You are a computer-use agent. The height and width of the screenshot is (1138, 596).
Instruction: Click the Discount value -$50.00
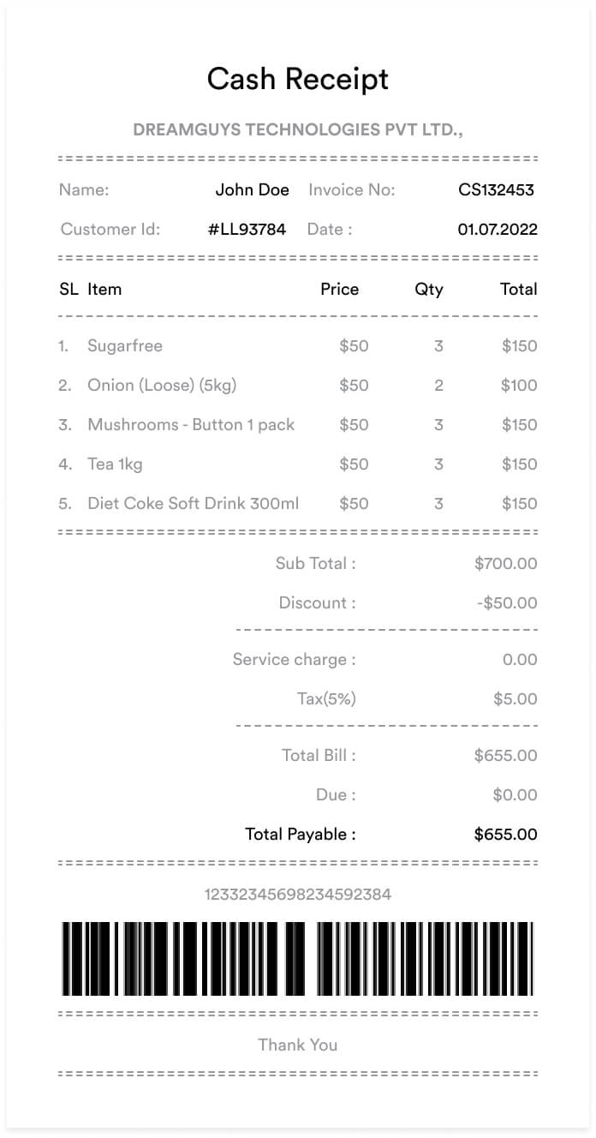(x=507, y=603)
